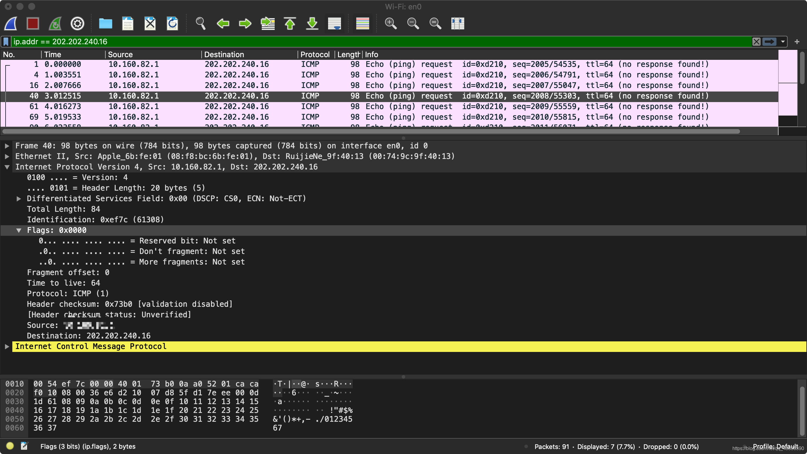Open capture options gear

click(x=77, y=24)
